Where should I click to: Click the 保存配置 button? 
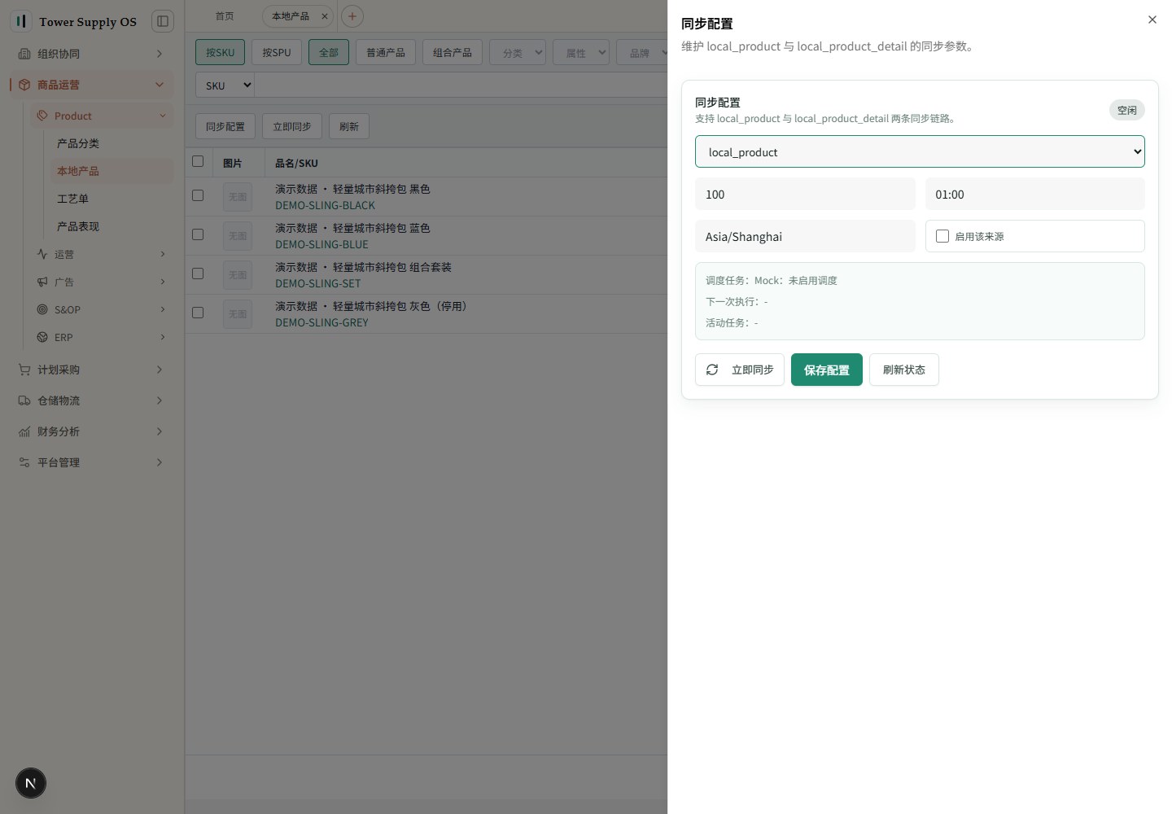[827, 370]
